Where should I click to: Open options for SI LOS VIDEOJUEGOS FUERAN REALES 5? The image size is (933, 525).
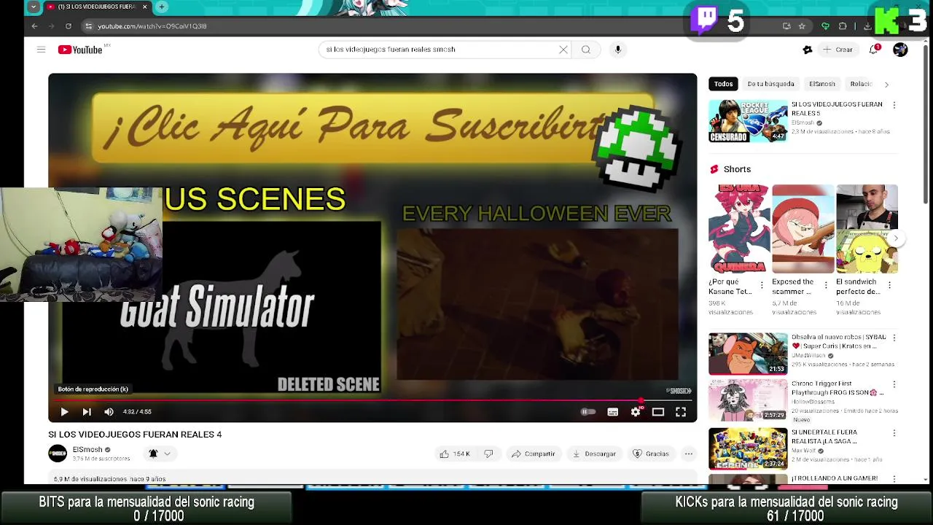tap(894, 105)
